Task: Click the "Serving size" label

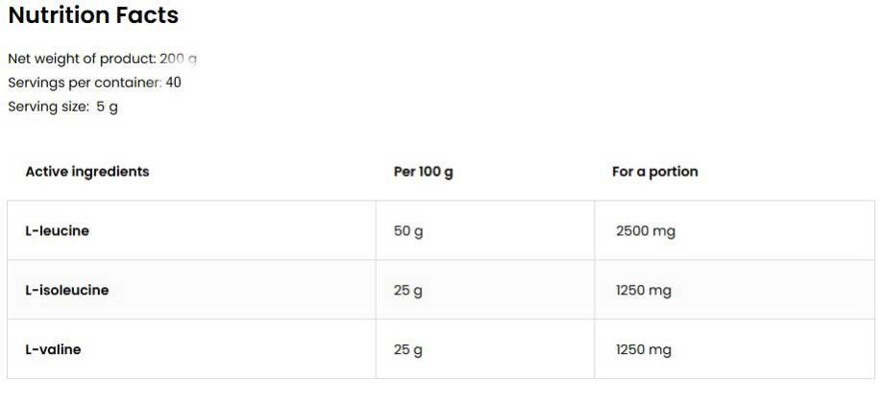Action: coord(48,107)
